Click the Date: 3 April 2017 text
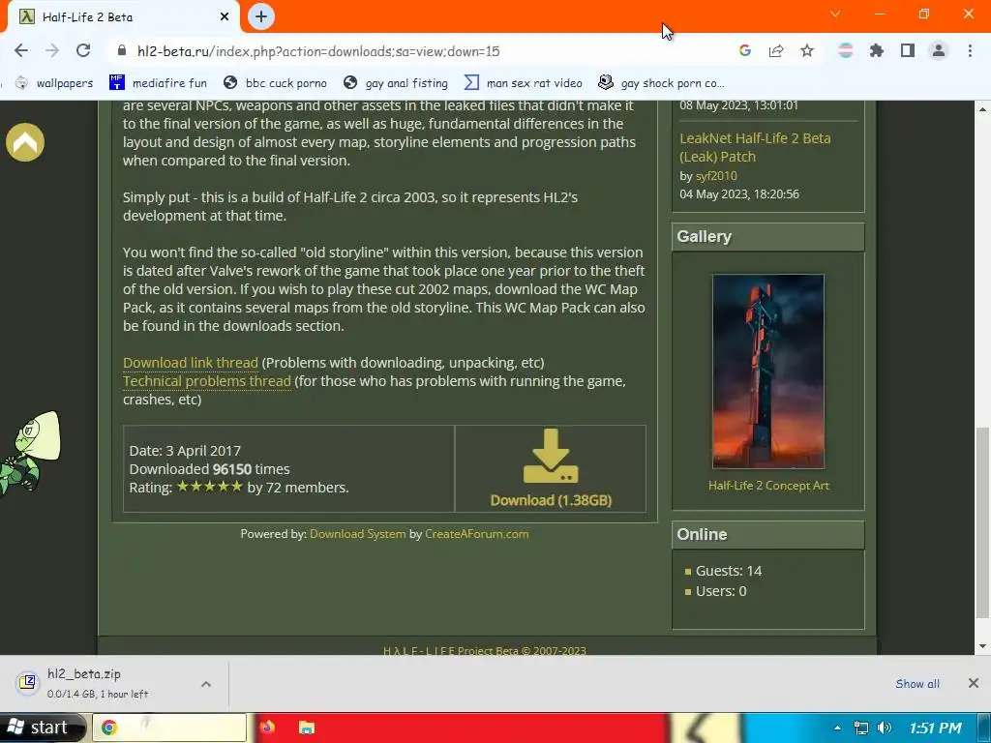This screenshot has height=743, width=991. 185,451
